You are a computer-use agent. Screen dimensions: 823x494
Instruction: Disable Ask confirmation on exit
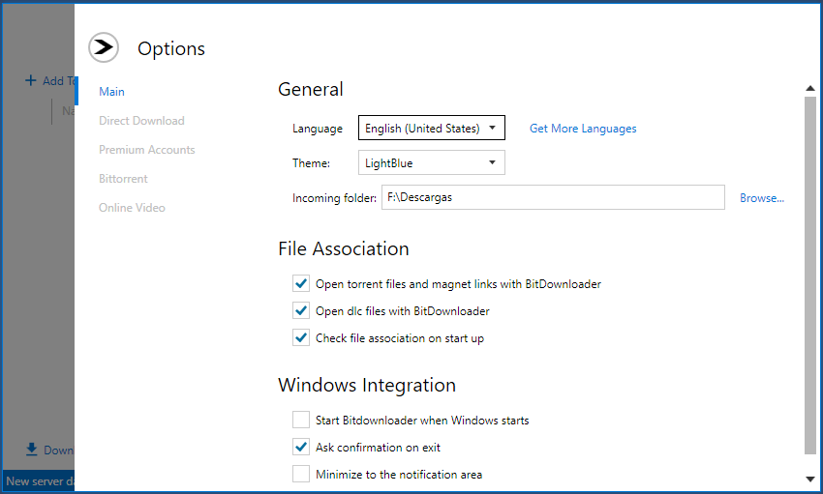(x=301, y=447)
